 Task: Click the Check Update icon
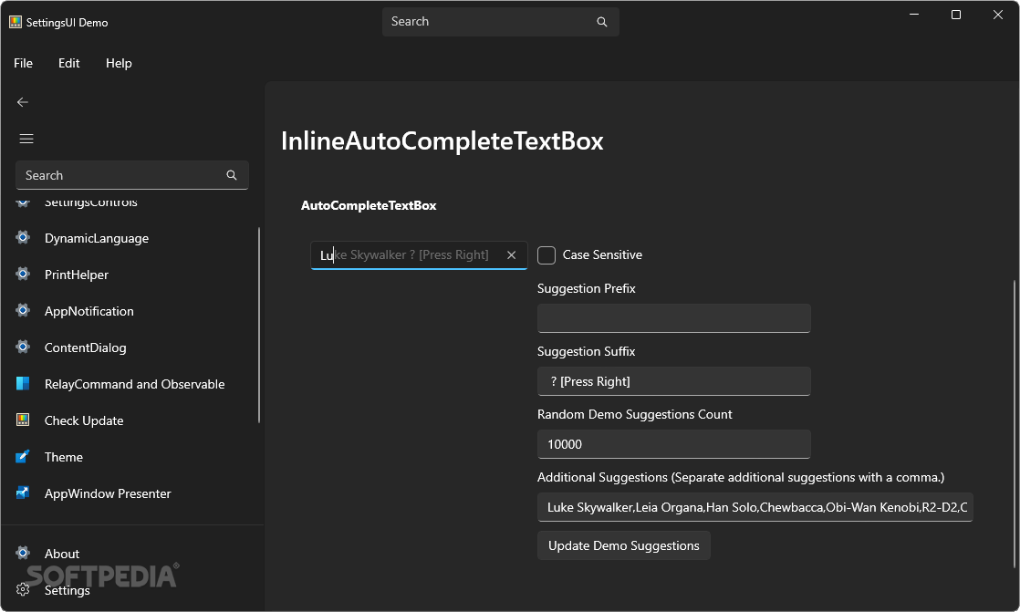click(23, 420)
